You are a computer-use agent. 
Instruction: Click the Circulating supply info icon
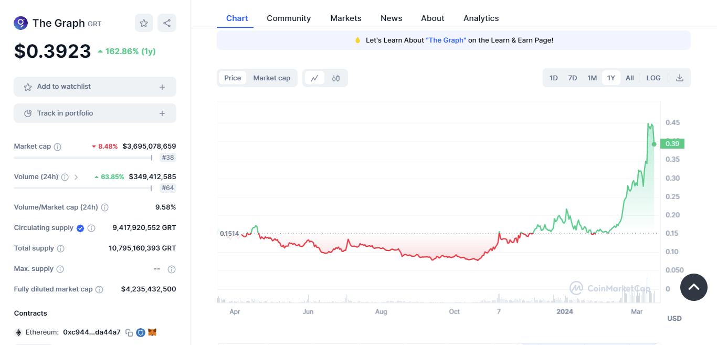point(91,228)
